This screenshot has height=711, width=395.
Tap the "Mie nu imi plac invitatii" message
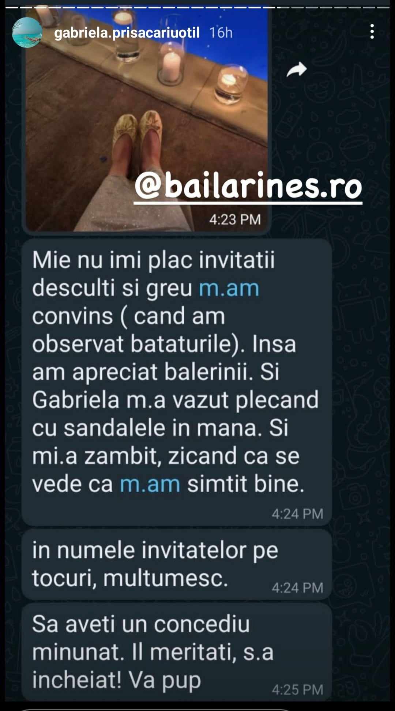[x=177, y=382]
